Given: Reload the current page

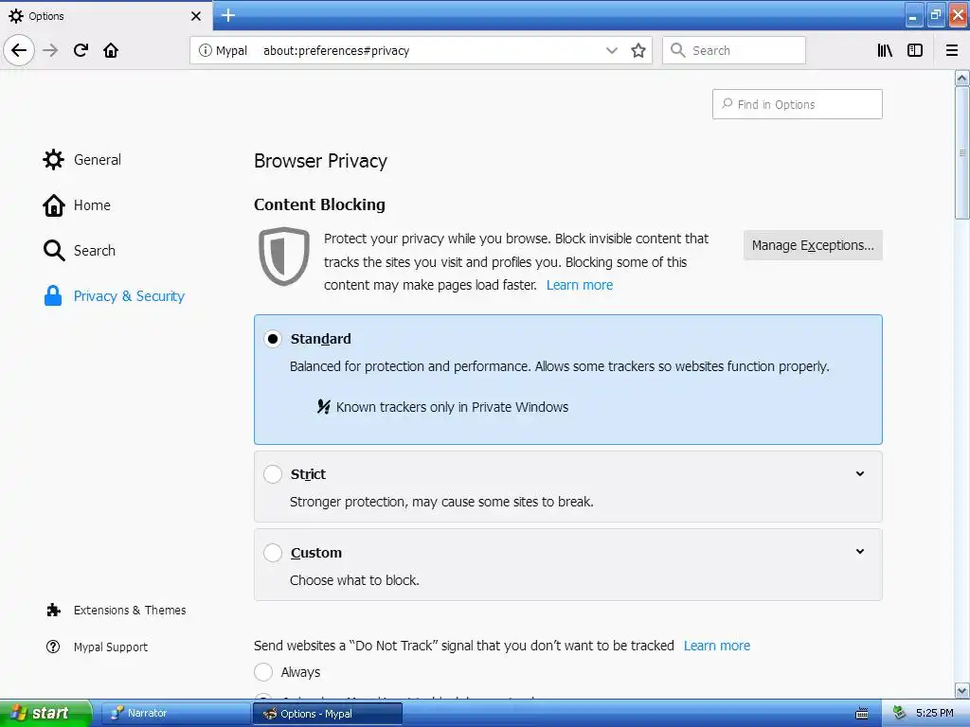Looking at the screenshot, I should 81,50.
